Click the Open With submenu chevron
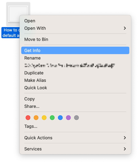The width and height of the screenshot is (140, 162). point(125,28)
